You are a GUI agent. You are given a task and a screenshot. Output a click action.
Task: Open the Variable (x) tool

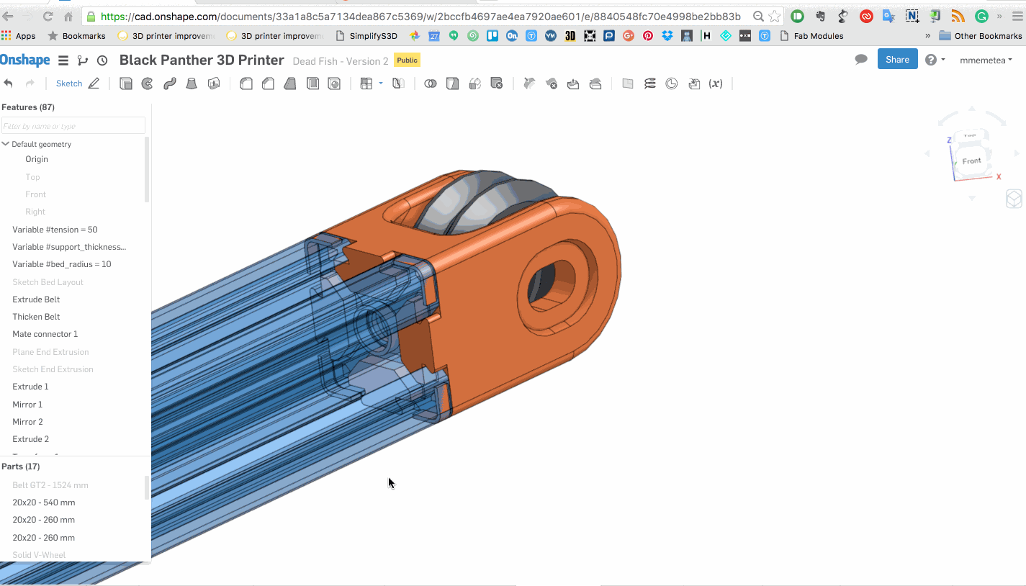pyautogui.click(x=716, y=84)
